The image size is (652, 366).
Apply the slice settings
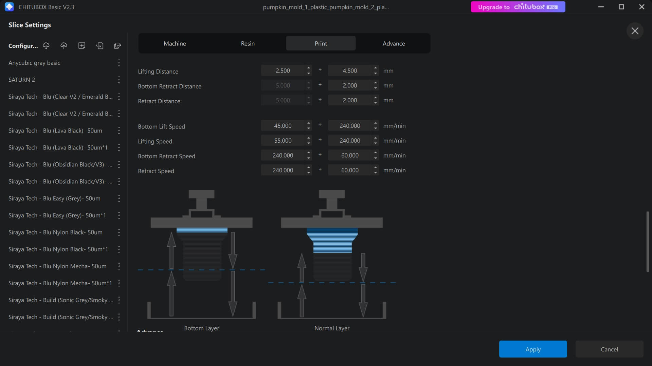click(x=533, y=349)
